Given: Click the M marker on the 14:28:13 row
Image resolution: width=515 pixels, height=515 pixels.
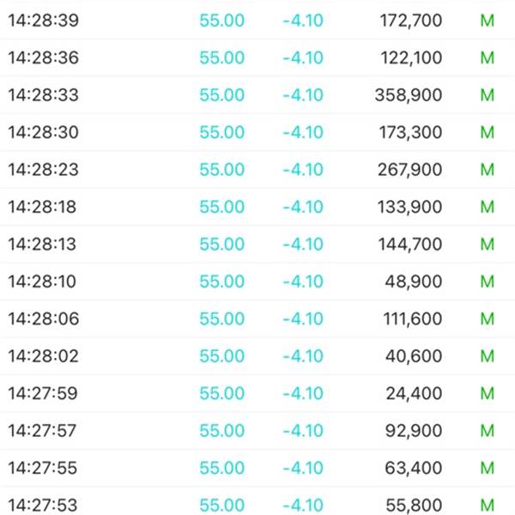Looking at the screenshot, I should 487,244.
